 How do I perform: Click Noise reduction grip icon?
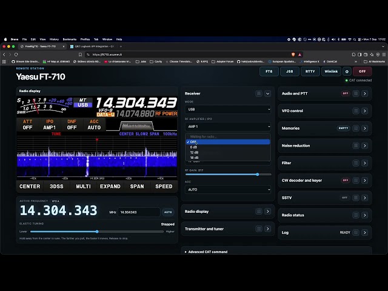pos(356,145)
